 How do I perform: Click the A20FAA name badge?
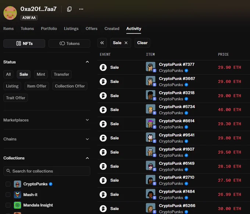point(29,18)
